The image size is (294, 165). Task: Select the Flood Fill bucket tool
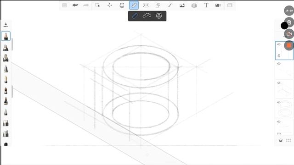(x=122, y=5)
